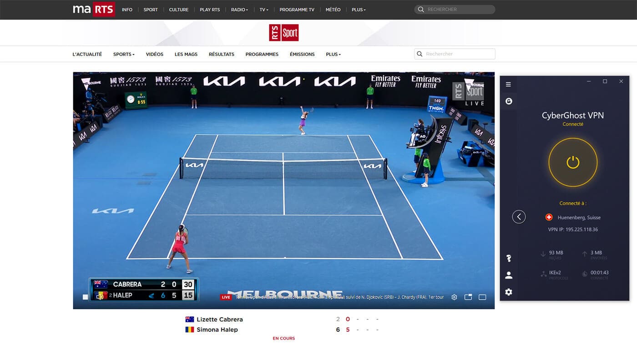Open CyberGhost settings gear icon
The height and width of the screenshot is (345, 637).
509,292
